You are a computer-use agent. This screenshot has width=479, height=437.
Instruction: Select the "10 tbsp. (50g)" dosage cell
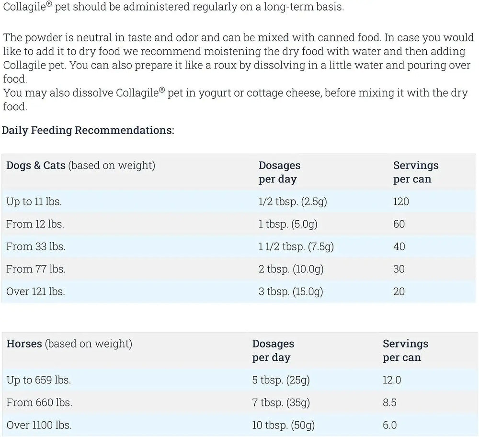(284, 425)
